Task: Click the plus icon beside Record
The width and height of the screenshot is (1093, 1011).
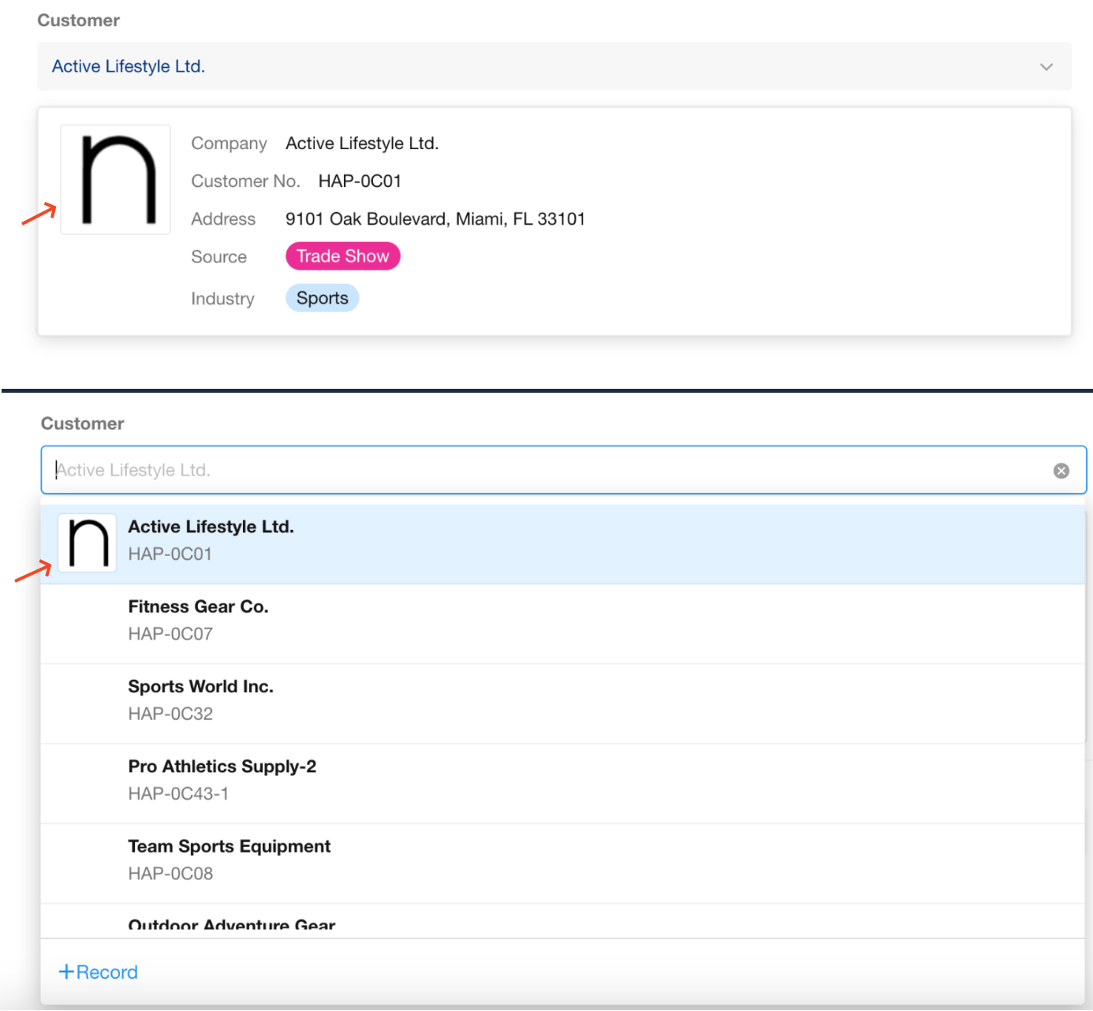Action: pos(66,972)
